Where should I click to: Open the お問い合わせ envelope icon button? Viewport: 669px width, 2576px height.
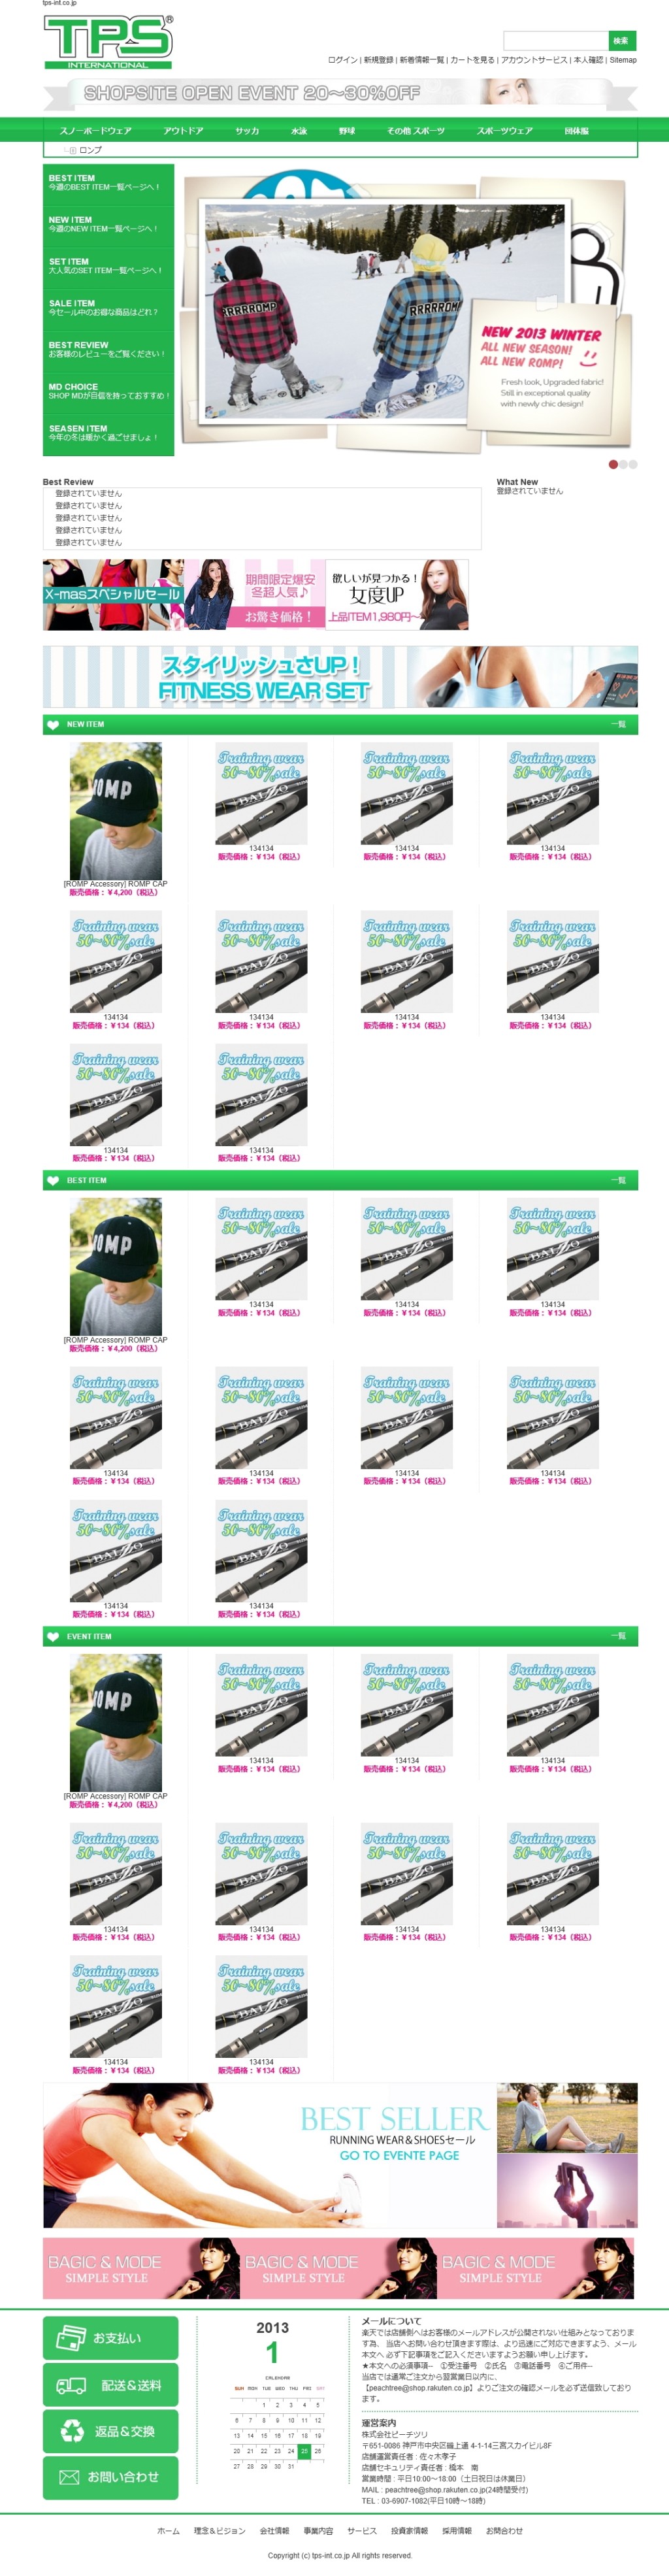pos(110,2476)
